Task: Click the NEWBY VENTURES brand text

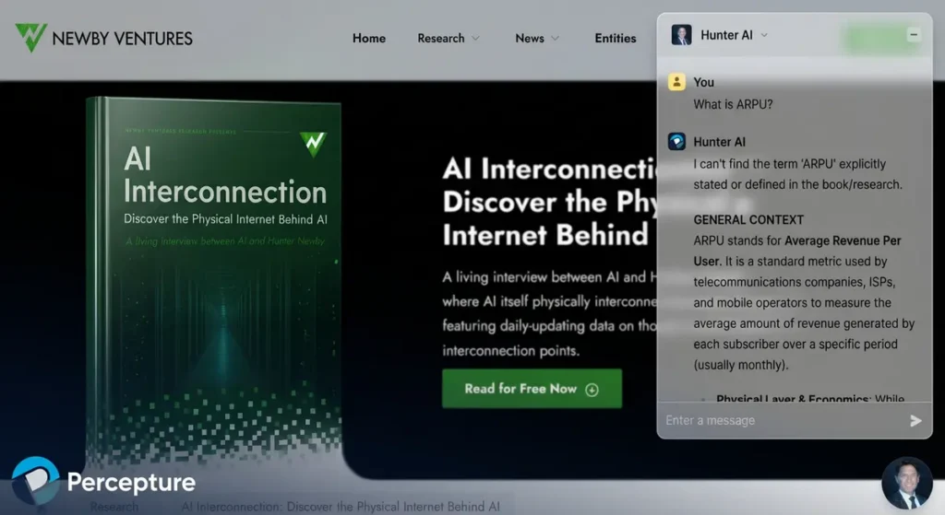Action: 123,39
